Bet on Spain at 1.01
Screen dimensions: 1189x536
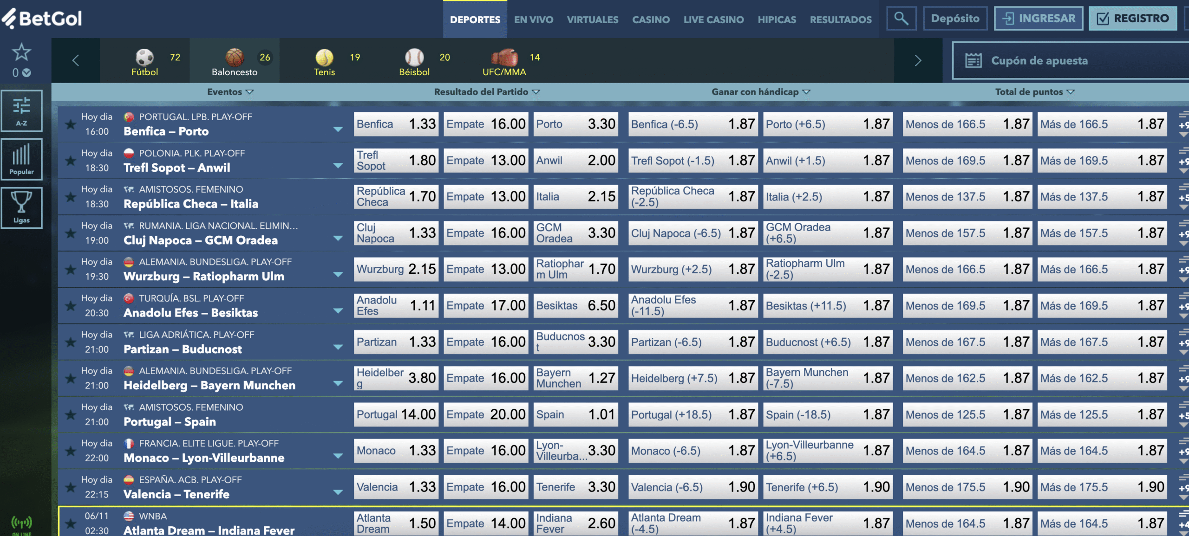pyautogui.click(x=576, y=414)
